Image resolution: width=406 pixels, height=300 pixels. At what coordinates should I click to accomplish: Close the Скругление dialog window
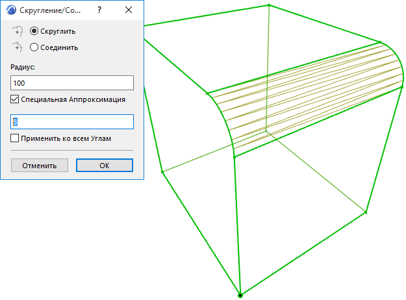(129, 10)
